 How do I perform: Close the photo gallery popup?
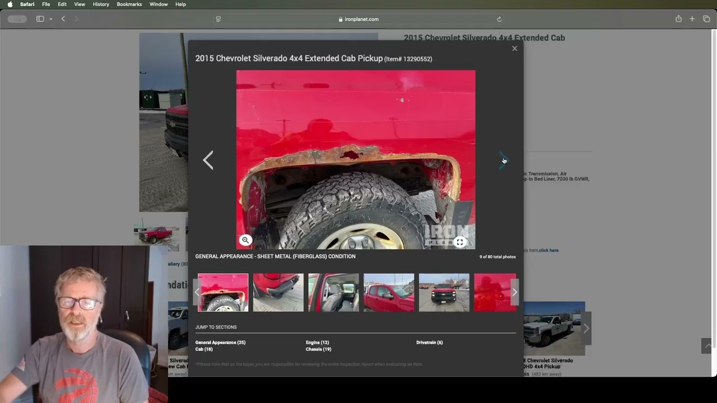(x=515, y=49)
